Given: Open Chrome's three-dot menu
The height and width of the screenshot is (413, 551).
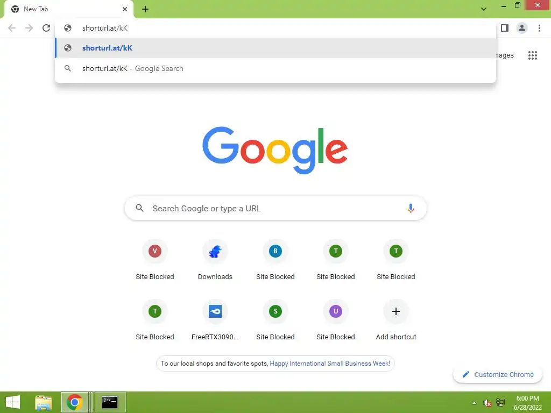Looking at the screenshot, I should 539,28.
